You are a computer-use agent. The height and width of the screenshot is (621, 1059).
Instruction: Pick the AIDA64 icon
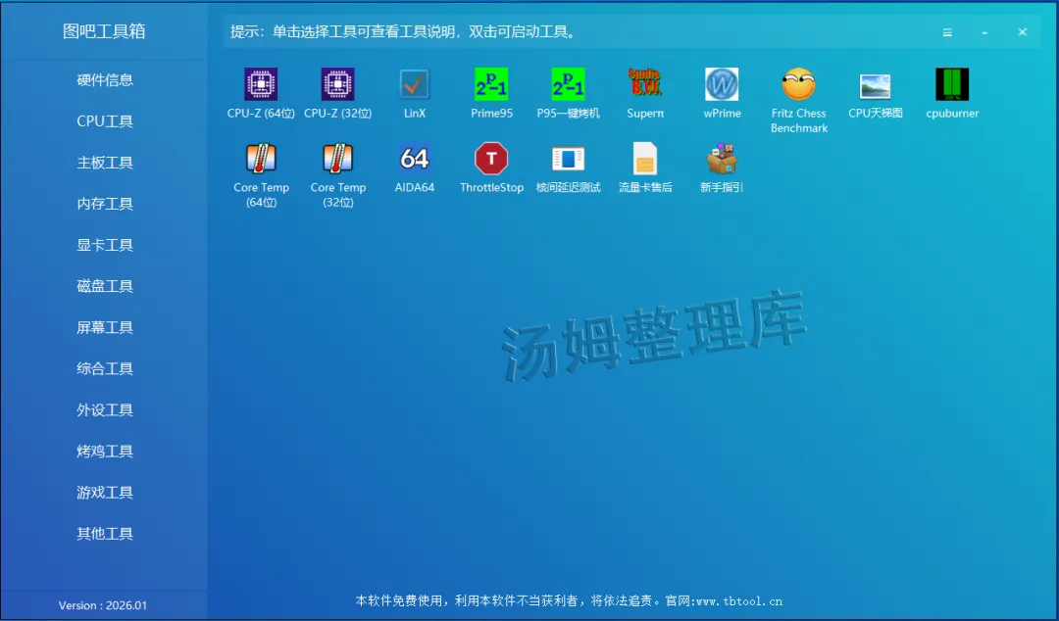click(414, 159)
